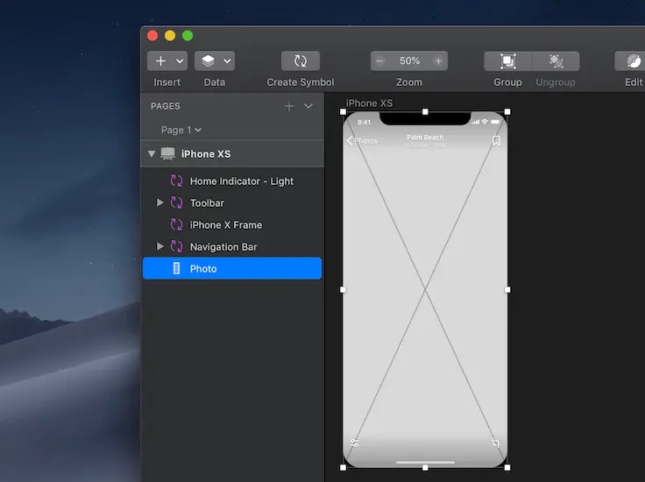Click the Data layers icon
This screenshot has width=645, height=482.
[208, 60]
